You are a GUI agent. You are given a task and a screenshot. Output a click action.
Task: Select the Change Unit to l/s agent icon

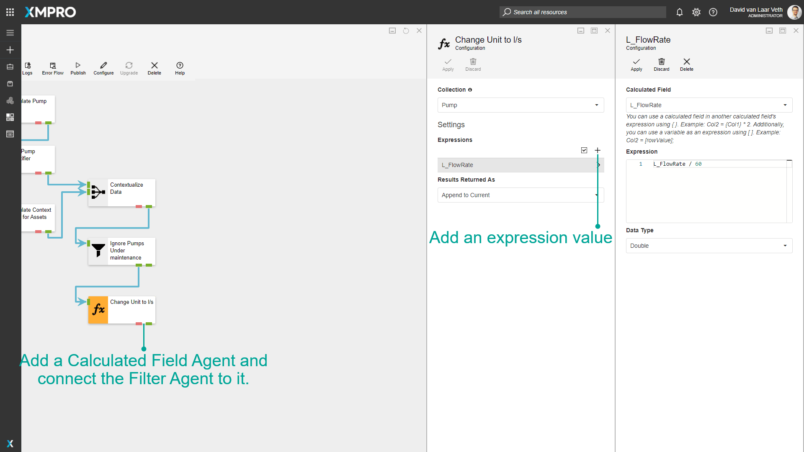point(98,310)
